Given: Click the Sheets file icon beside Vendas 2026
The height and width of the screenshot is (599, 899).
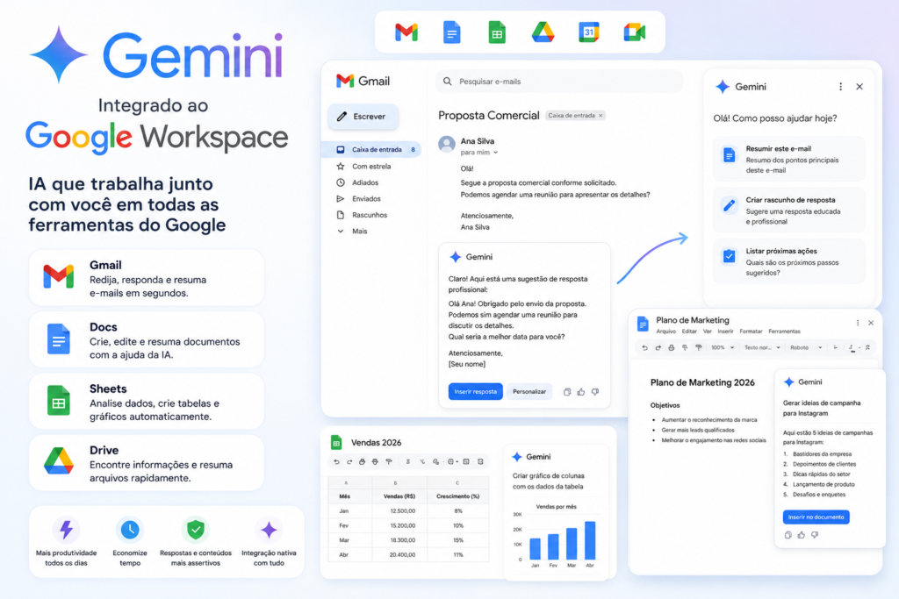Looking at the screenshot, I should (336, 442).
